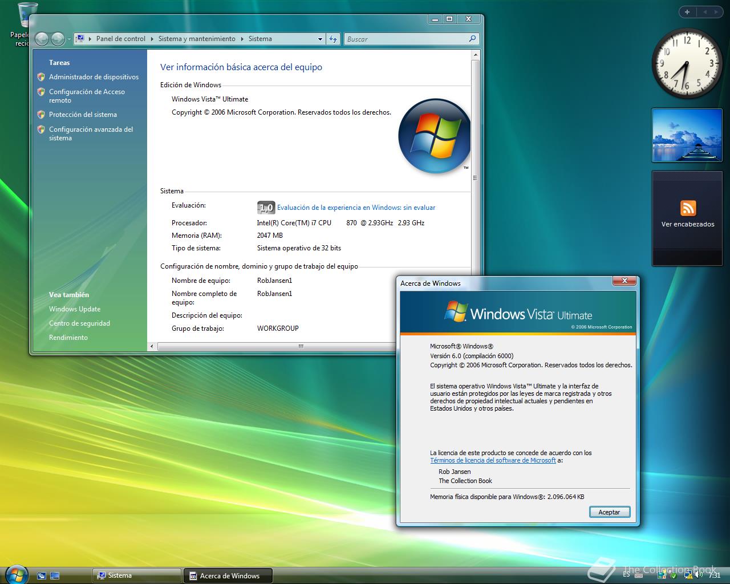Click the horizontal scrollbar left arrow
Image resolution: width=730 pixels, height=584 pixels.
click(x=152, y=346)
